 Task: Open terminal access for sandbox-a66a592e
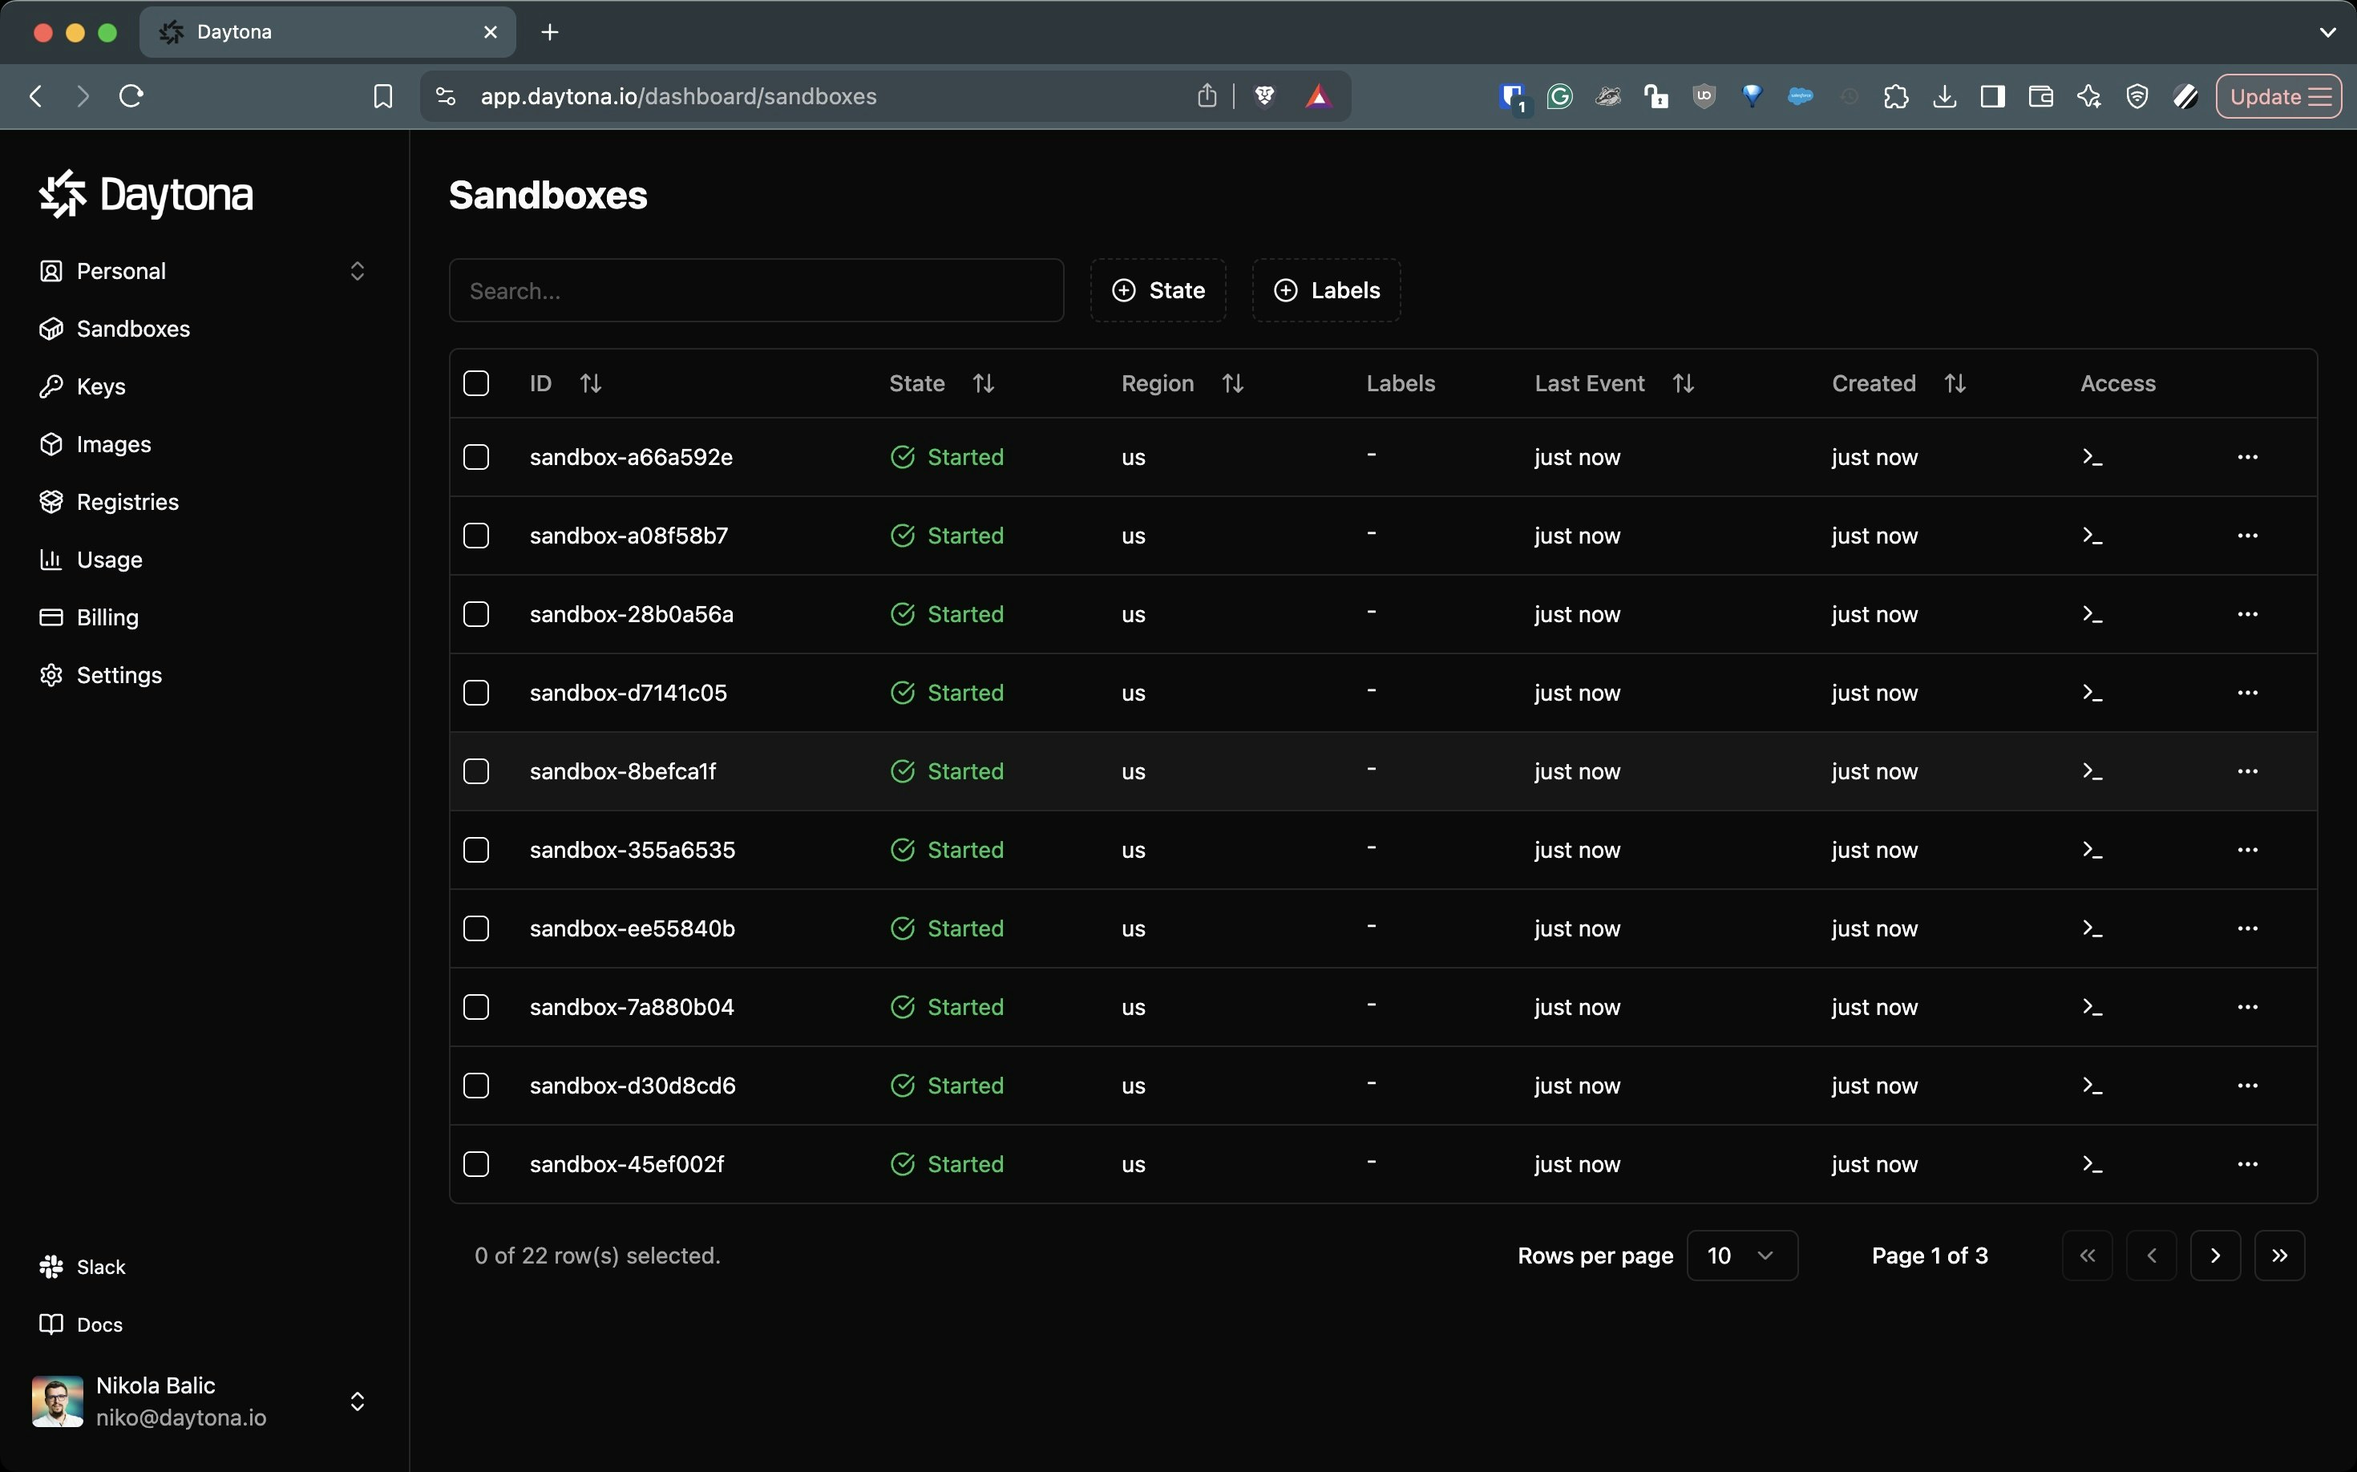(2092, 458)
